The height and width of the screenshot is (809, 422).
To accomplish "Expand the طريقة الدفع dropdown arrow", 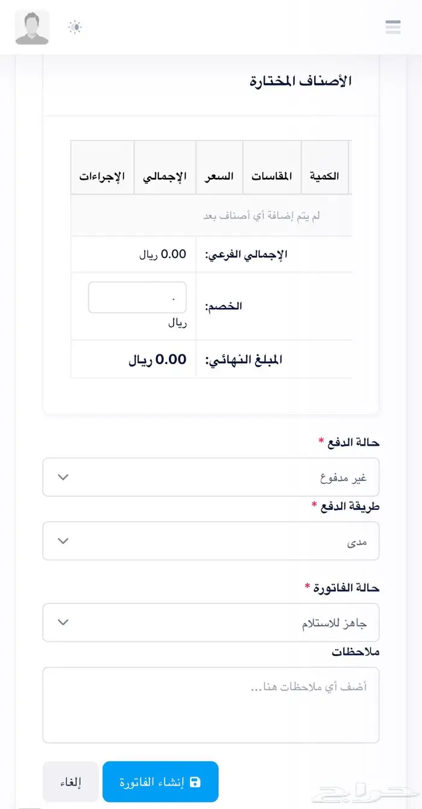I will click(63, 541).
